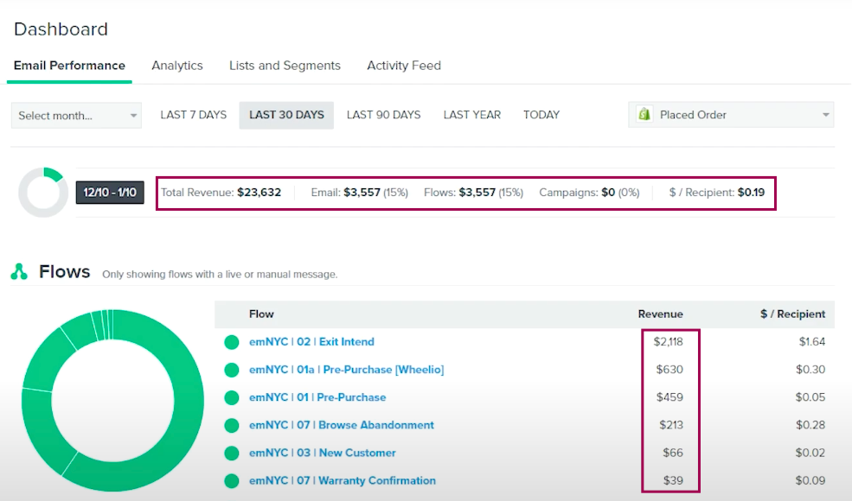852x501 pixels.
Task: Open the Pre-Purchase [Wheelio] flow link
Action: 346,370
